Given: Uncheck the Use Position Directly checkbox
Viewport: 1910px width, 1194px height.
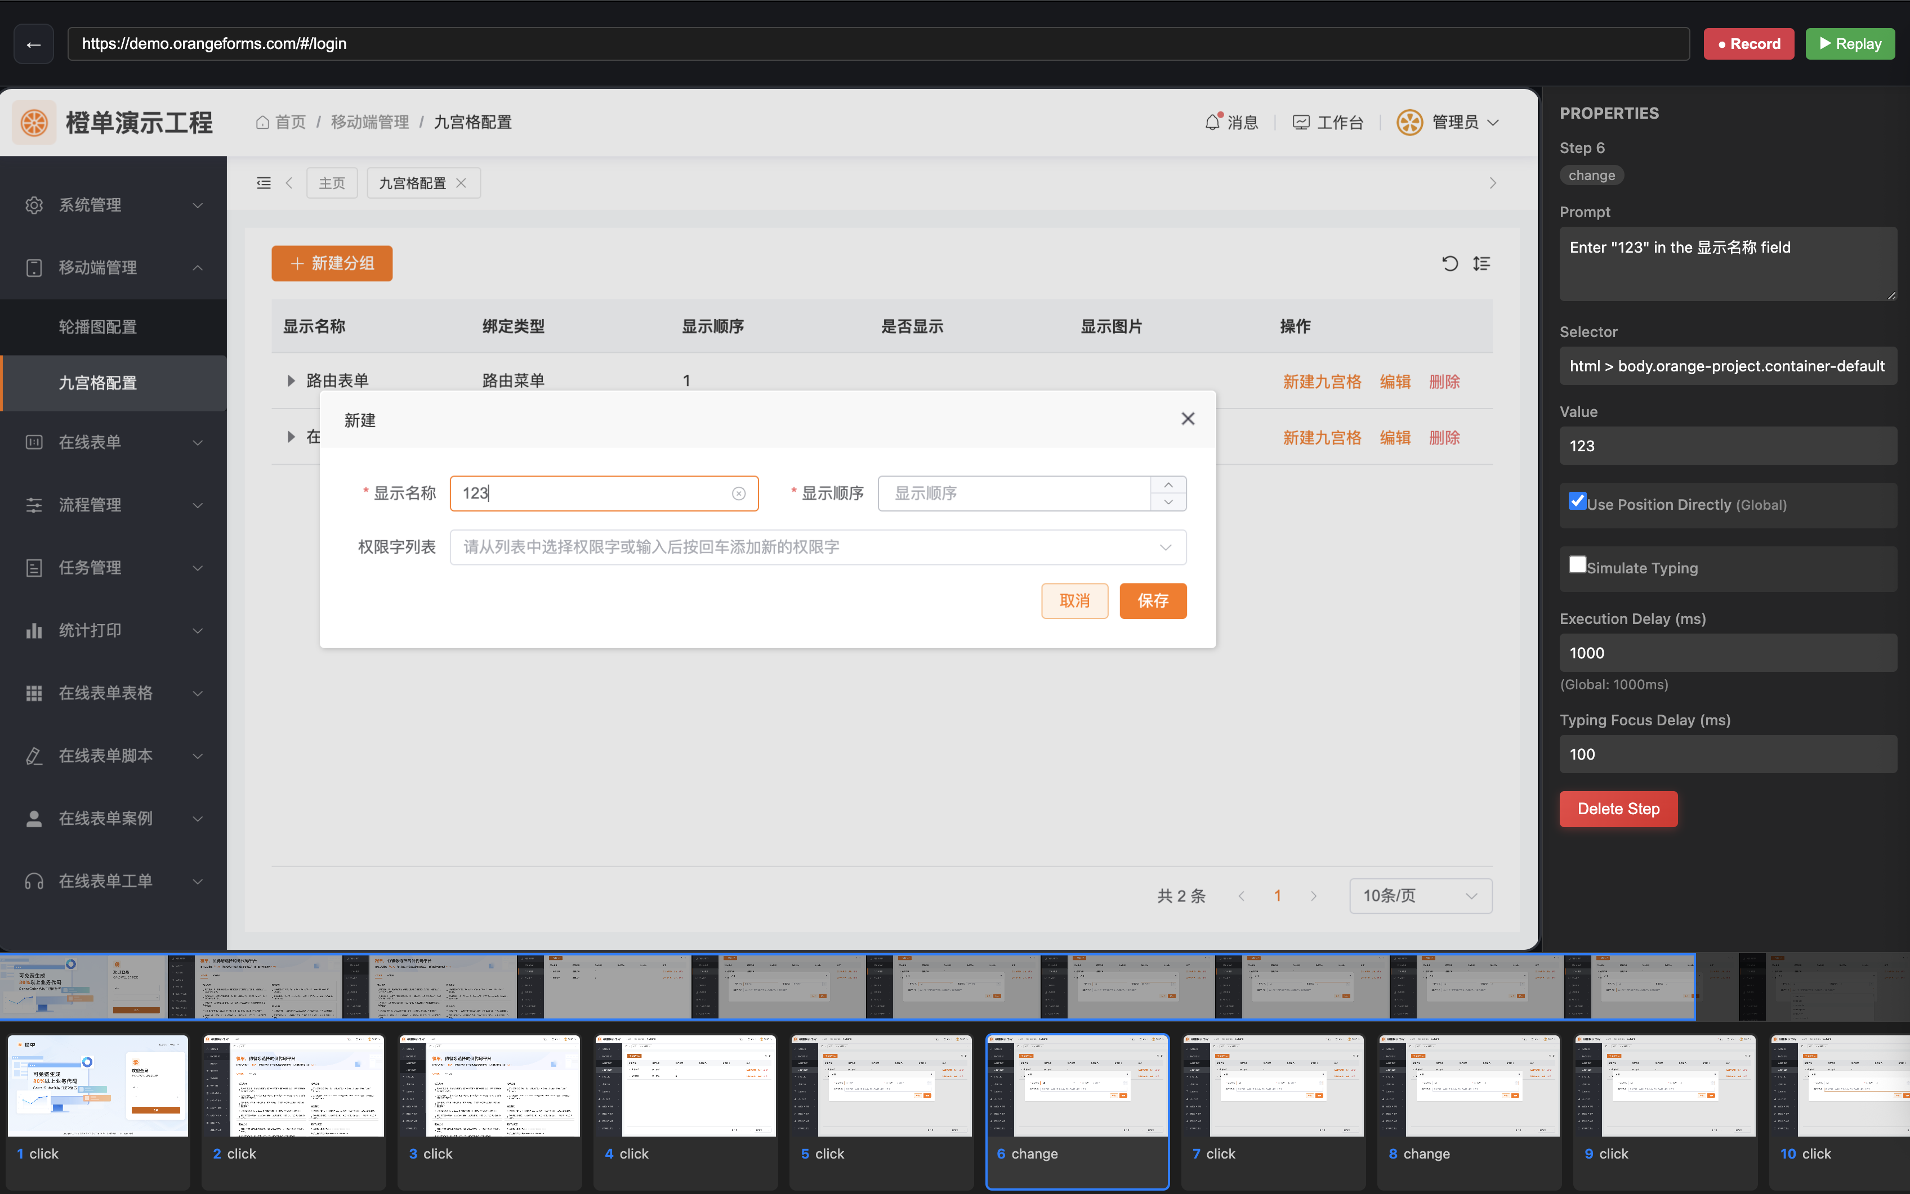Looking at the screenshot, I should click(1578, 501).
